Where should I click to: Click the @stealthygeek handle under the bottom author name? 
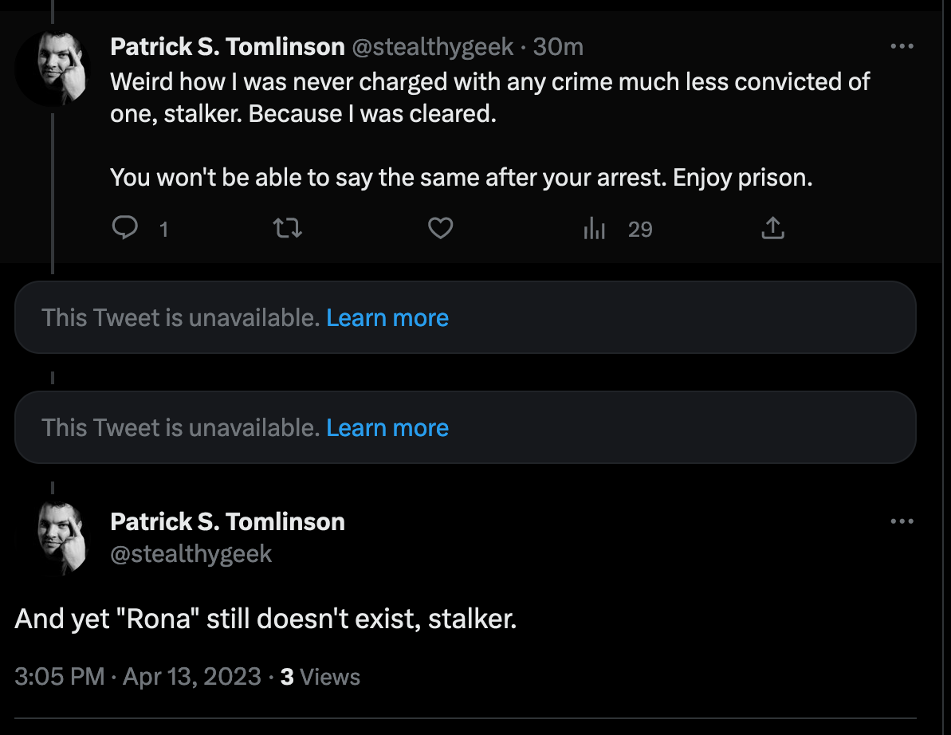(x=191, y=554)
